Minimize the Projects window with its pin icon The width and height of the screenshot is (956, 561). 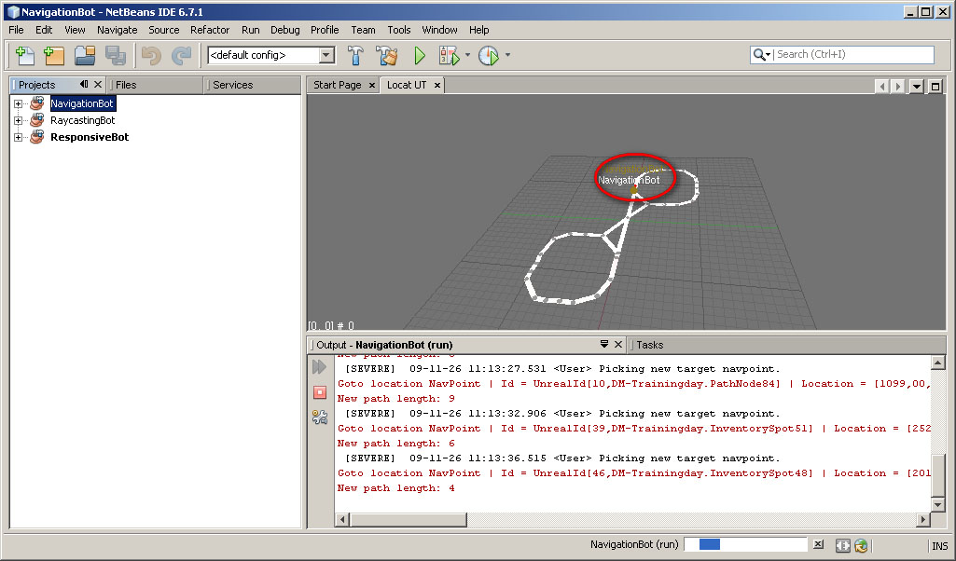point(84,84)
